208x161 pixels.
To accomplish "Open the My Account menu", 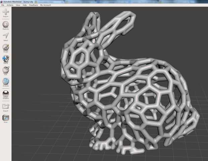I will tap(46, 5).
